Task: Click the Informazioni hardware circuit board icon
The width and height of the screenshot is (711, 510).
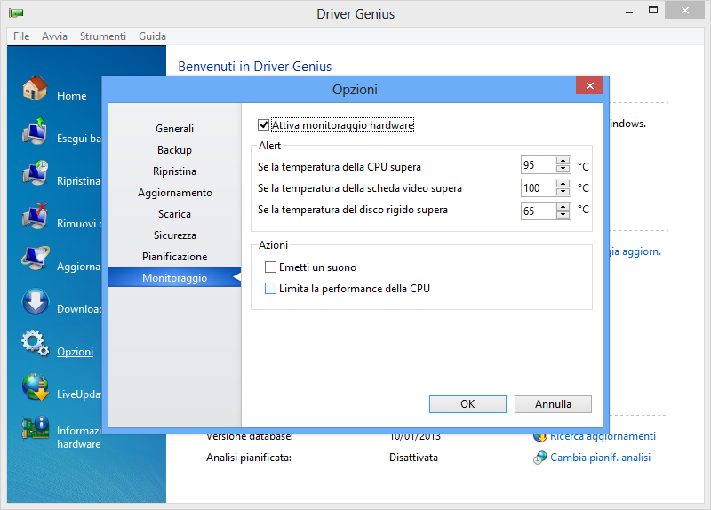Action: tap(35, 428)
